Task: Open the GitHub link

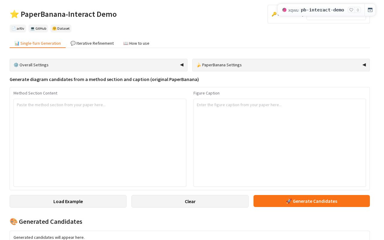Action: [x=38, y=28]
